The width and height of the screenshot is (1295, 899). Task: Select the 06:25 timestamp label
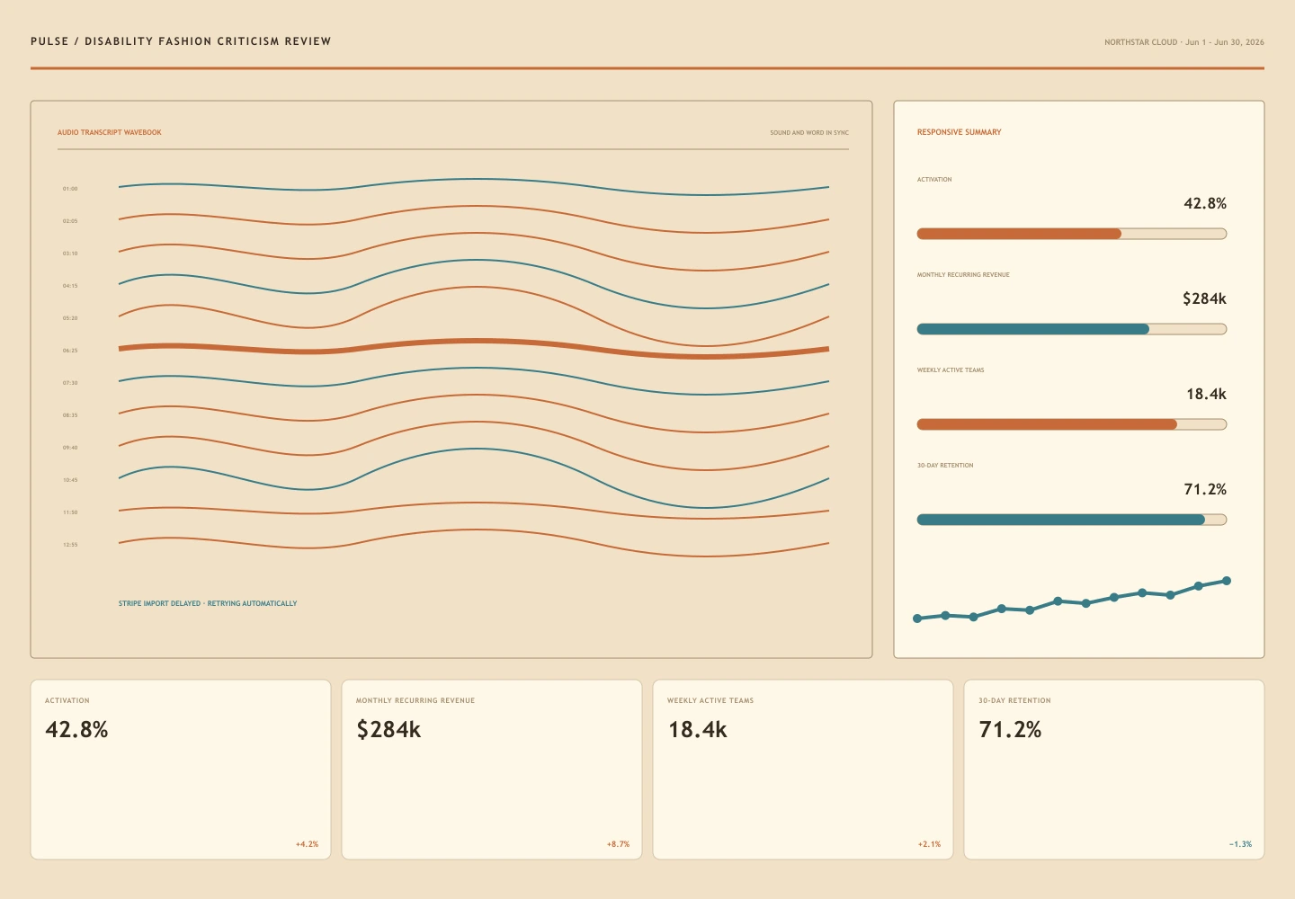point(70,351)
